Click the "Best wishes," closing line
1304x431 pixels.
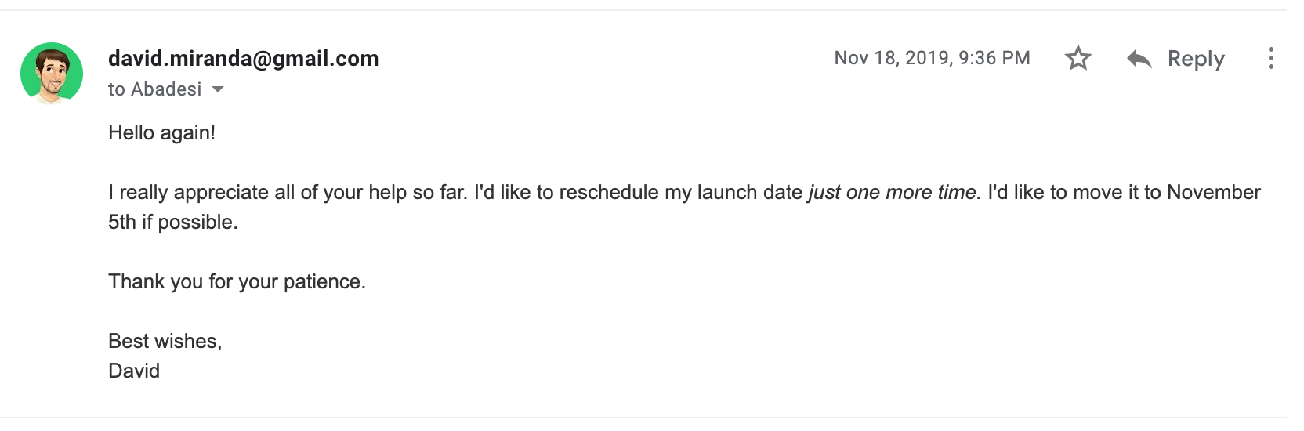click(165, 341)
